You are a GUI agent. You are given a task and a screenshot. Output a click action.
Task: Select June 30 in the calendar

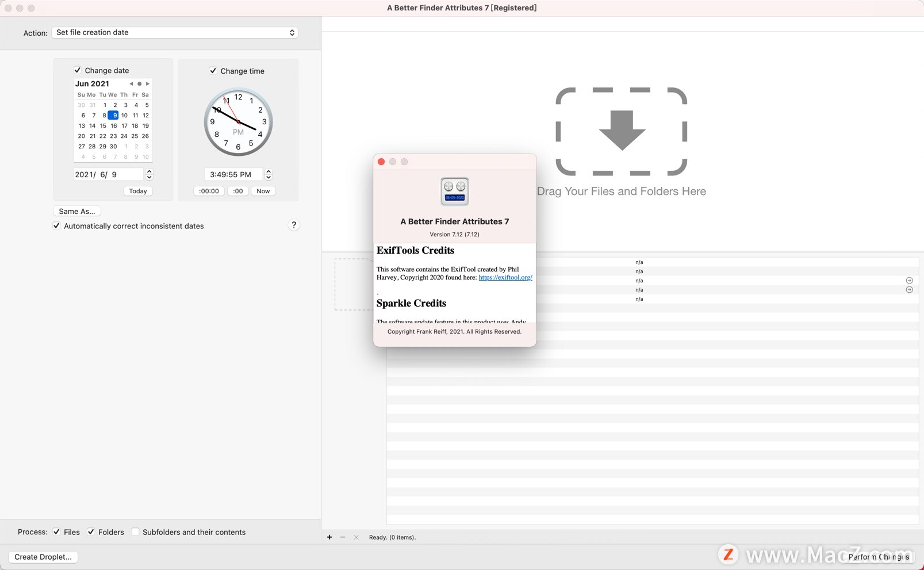[113, 147]
